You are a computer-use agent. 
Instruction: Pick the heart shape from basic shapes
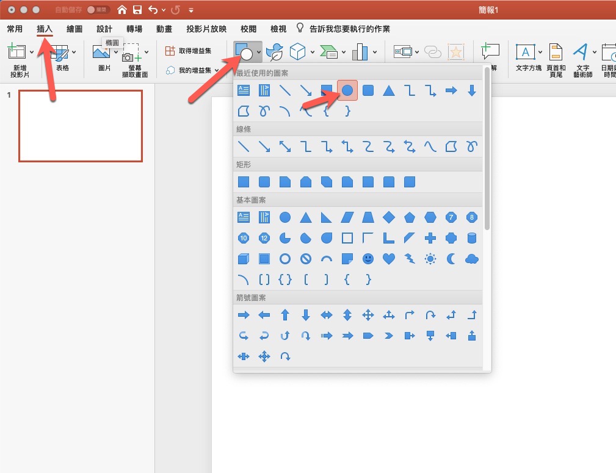click(x=388, y=259)
